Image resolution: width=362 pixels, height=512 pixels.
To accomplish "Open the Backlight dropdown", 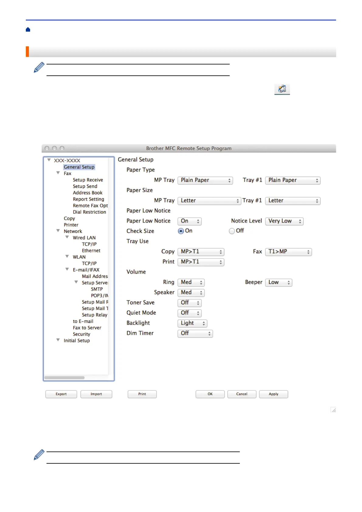I will point(192,323).
